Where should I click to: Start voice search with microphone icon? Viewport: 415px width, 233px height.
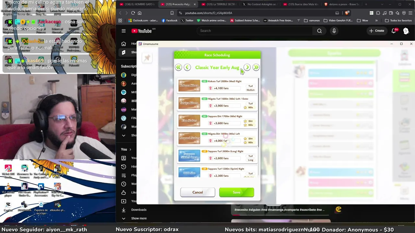click(334, 31)
